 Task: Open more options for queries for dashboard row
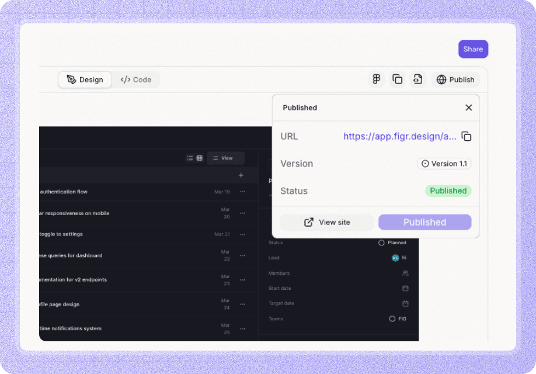click(243, 255)
